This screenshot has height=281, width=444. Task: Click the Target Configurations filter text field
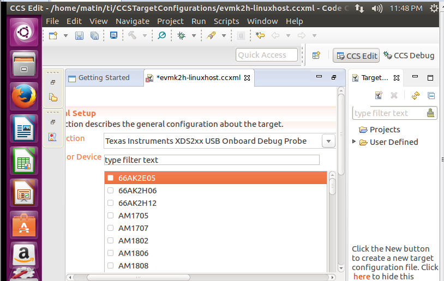tap(389, 113)
